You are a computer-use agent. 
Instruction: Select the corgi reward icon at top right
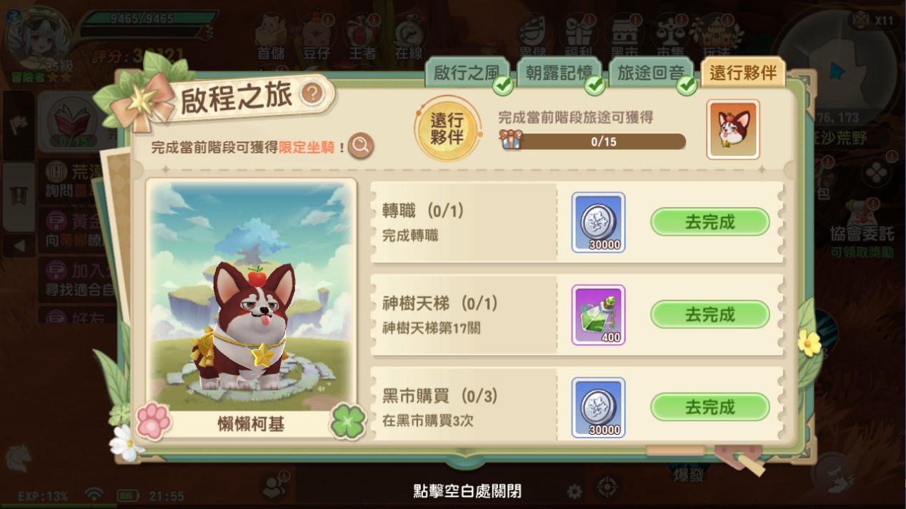tap(733, 129)
